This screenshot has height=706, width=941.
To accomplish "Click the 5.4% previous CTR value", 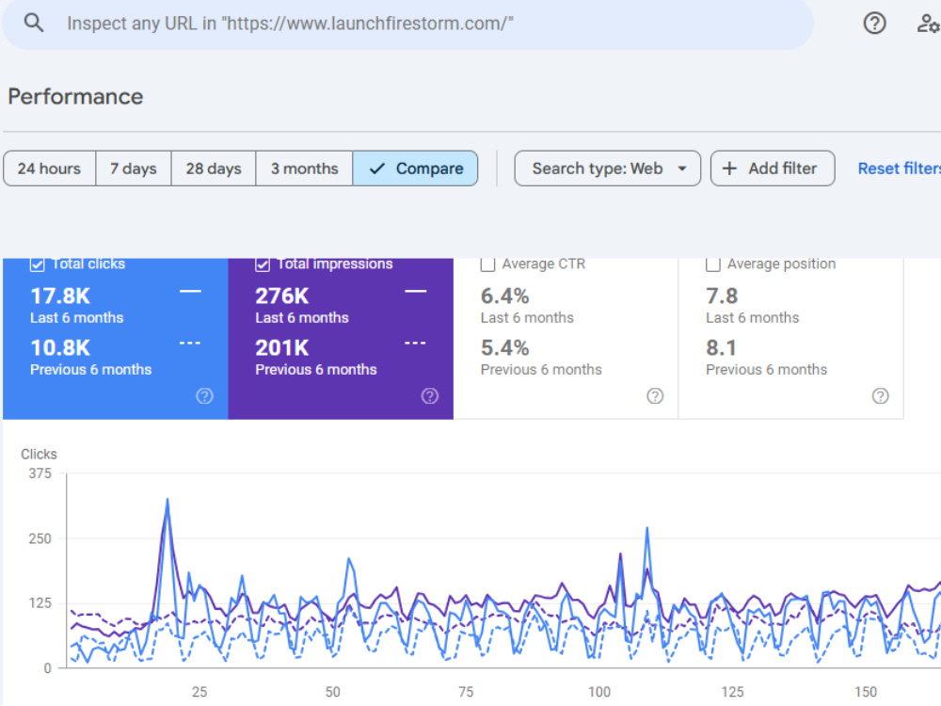I will (504, 347).
